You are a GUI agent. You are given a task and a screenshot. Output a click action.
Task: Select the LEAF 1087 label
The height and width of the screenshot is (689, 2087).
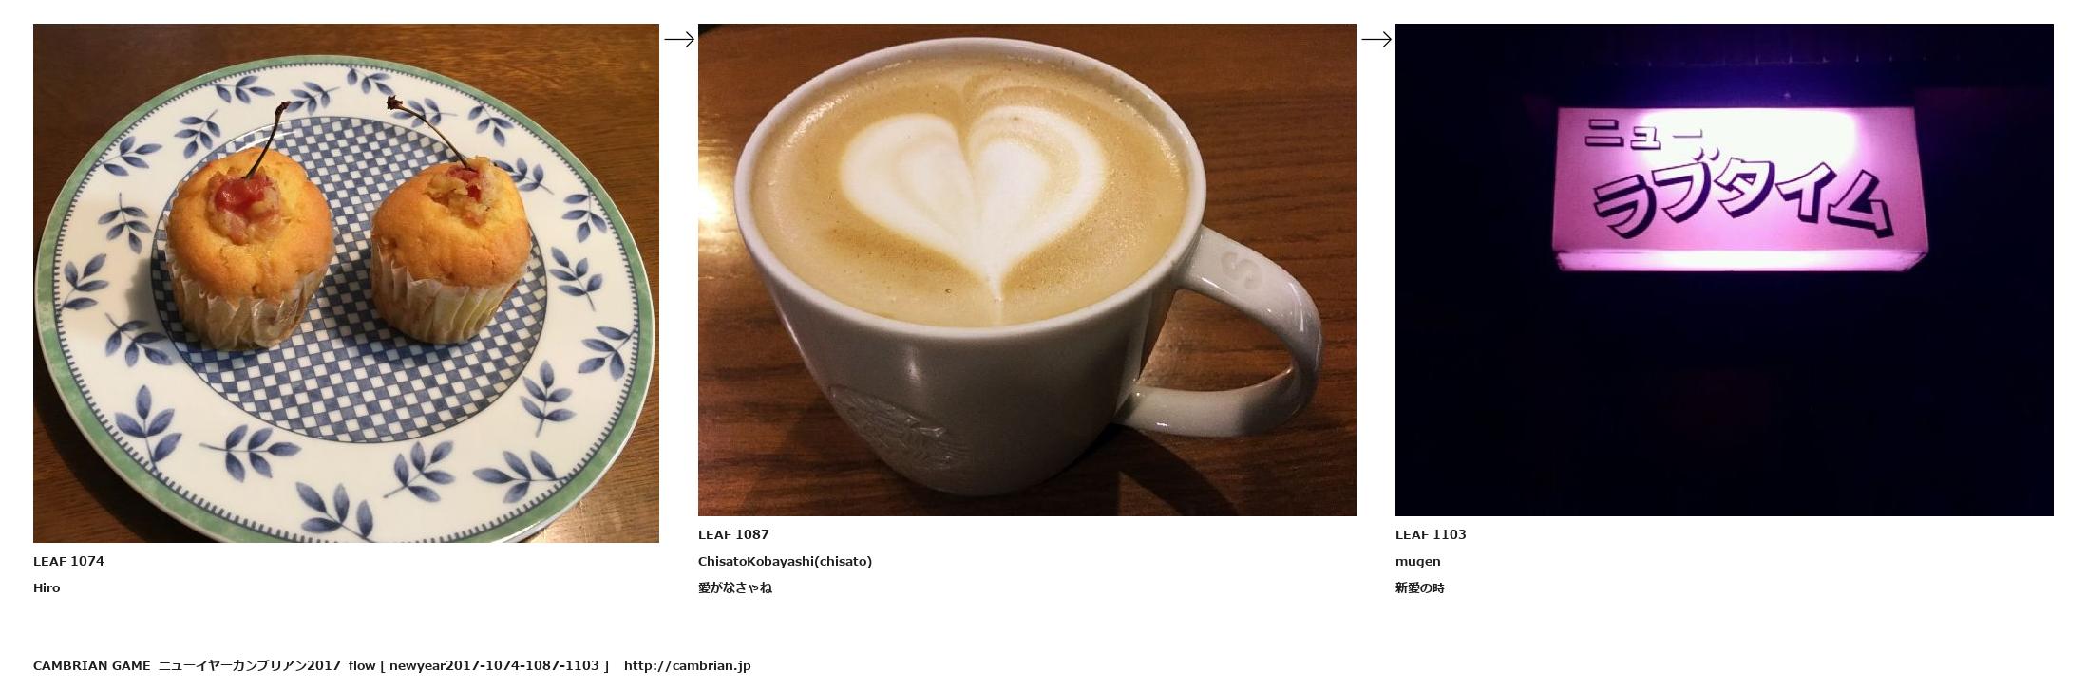click(733, 534)
